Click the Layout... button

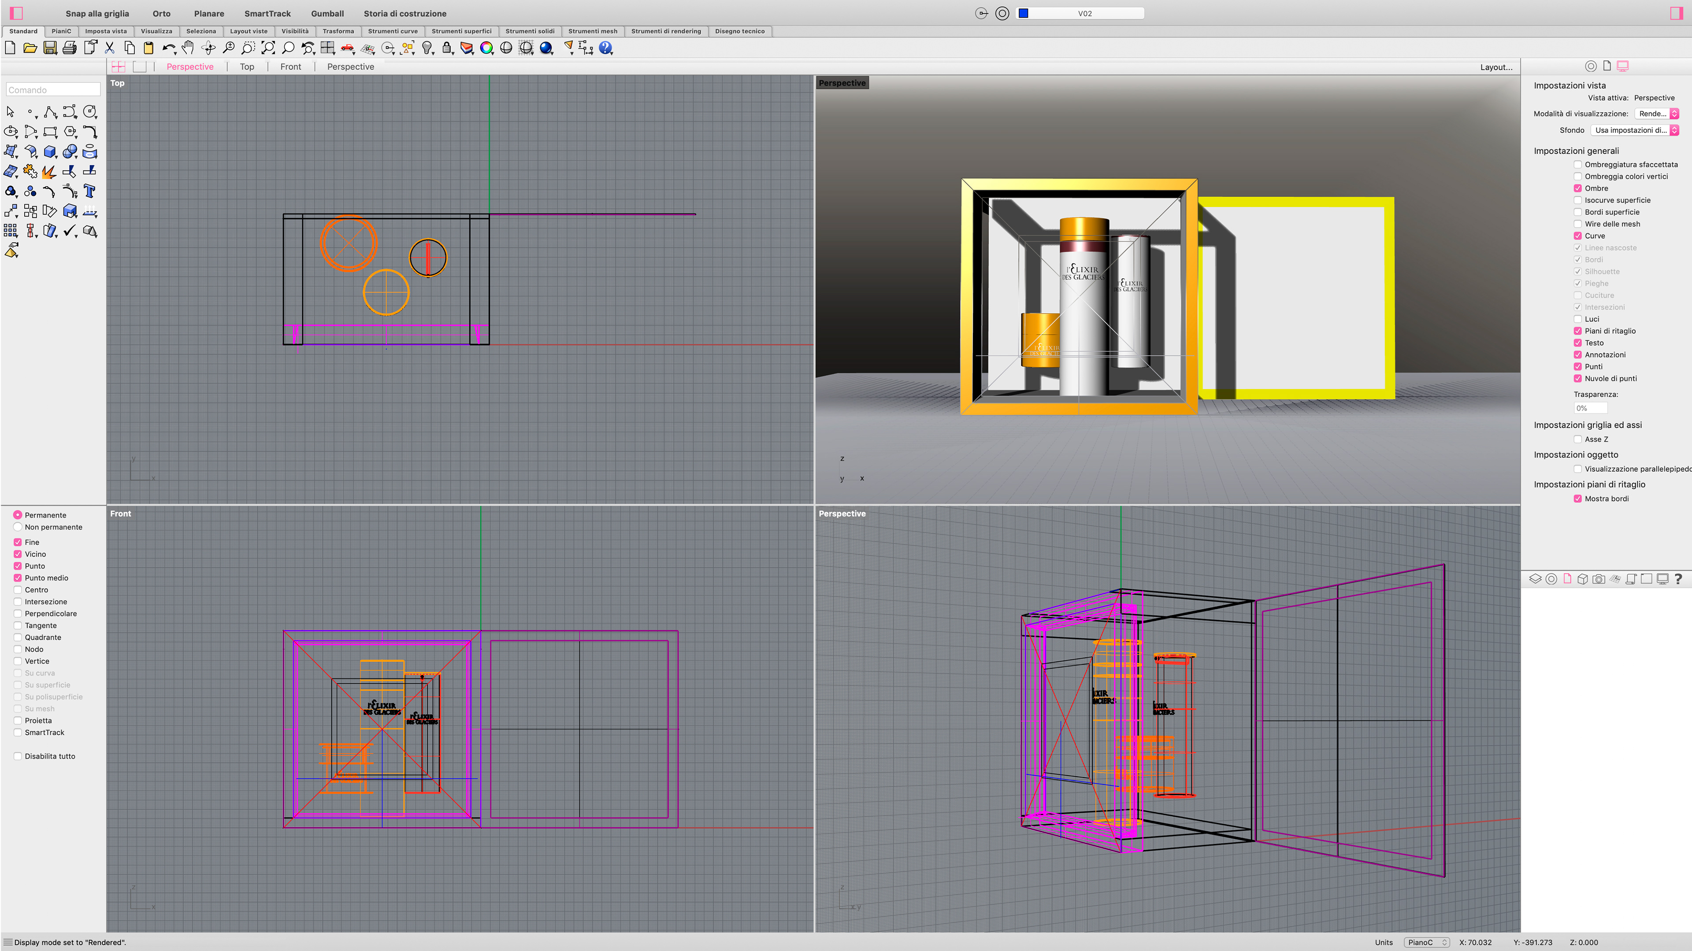coord(1495,67)
